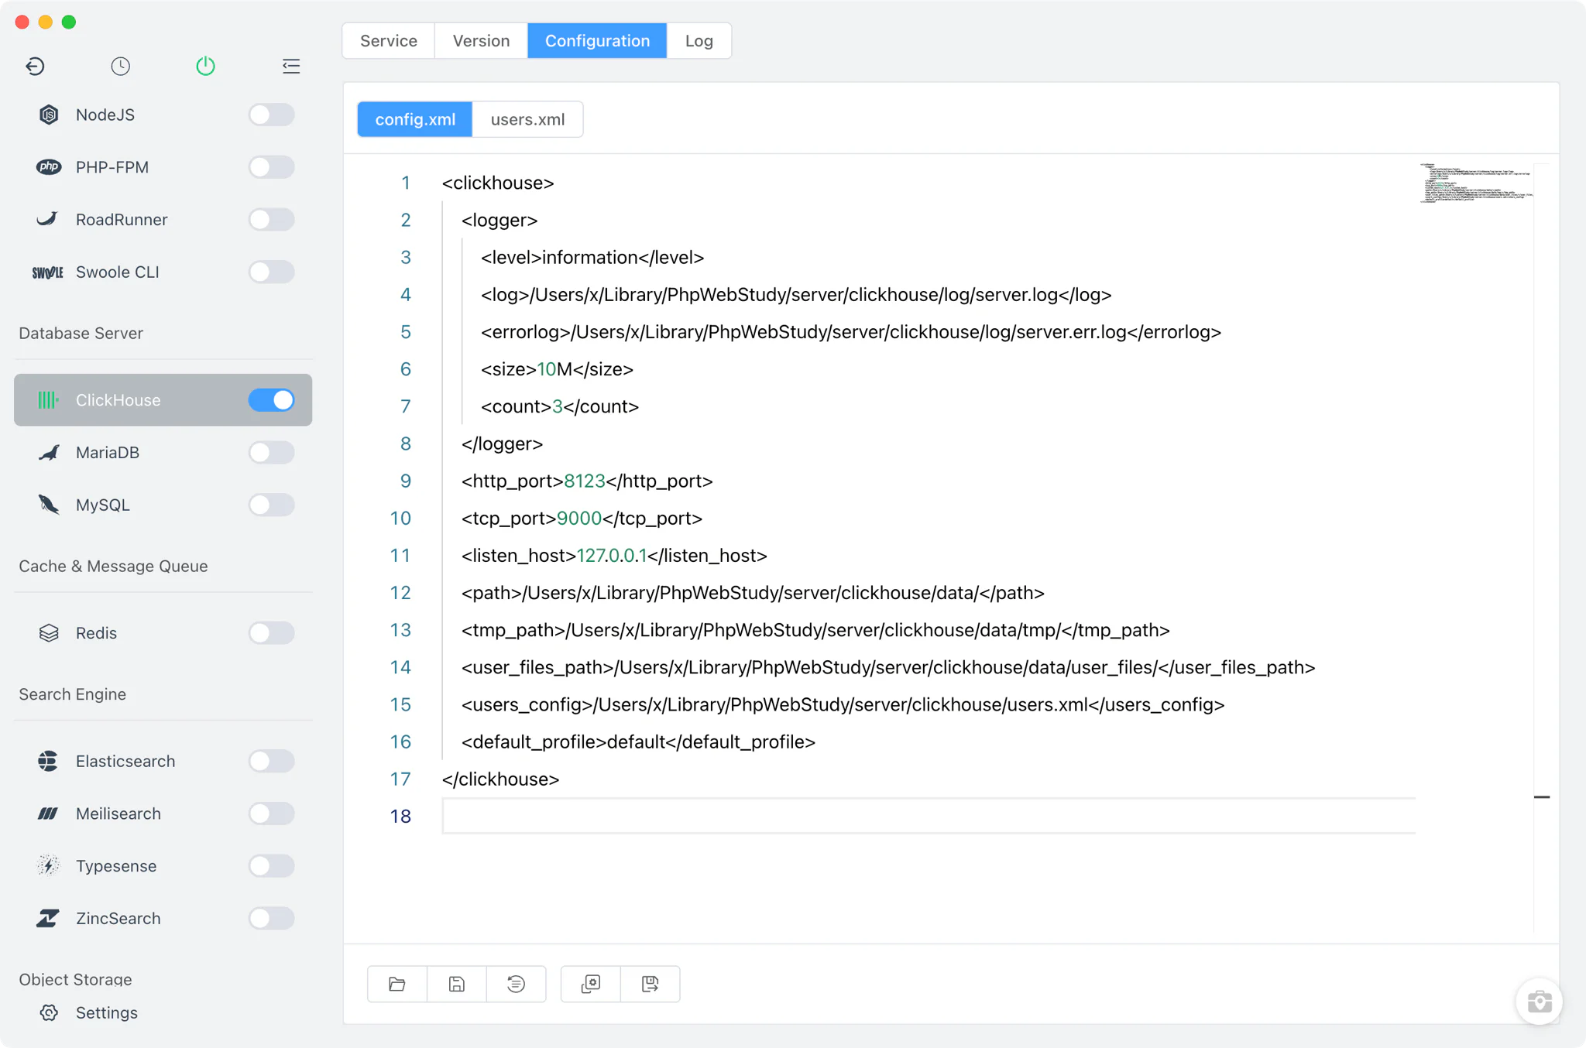Disable the ClickHouse service toggle
The image size is (1586, 1048).
pyautogui.click(x=271, y=399)
